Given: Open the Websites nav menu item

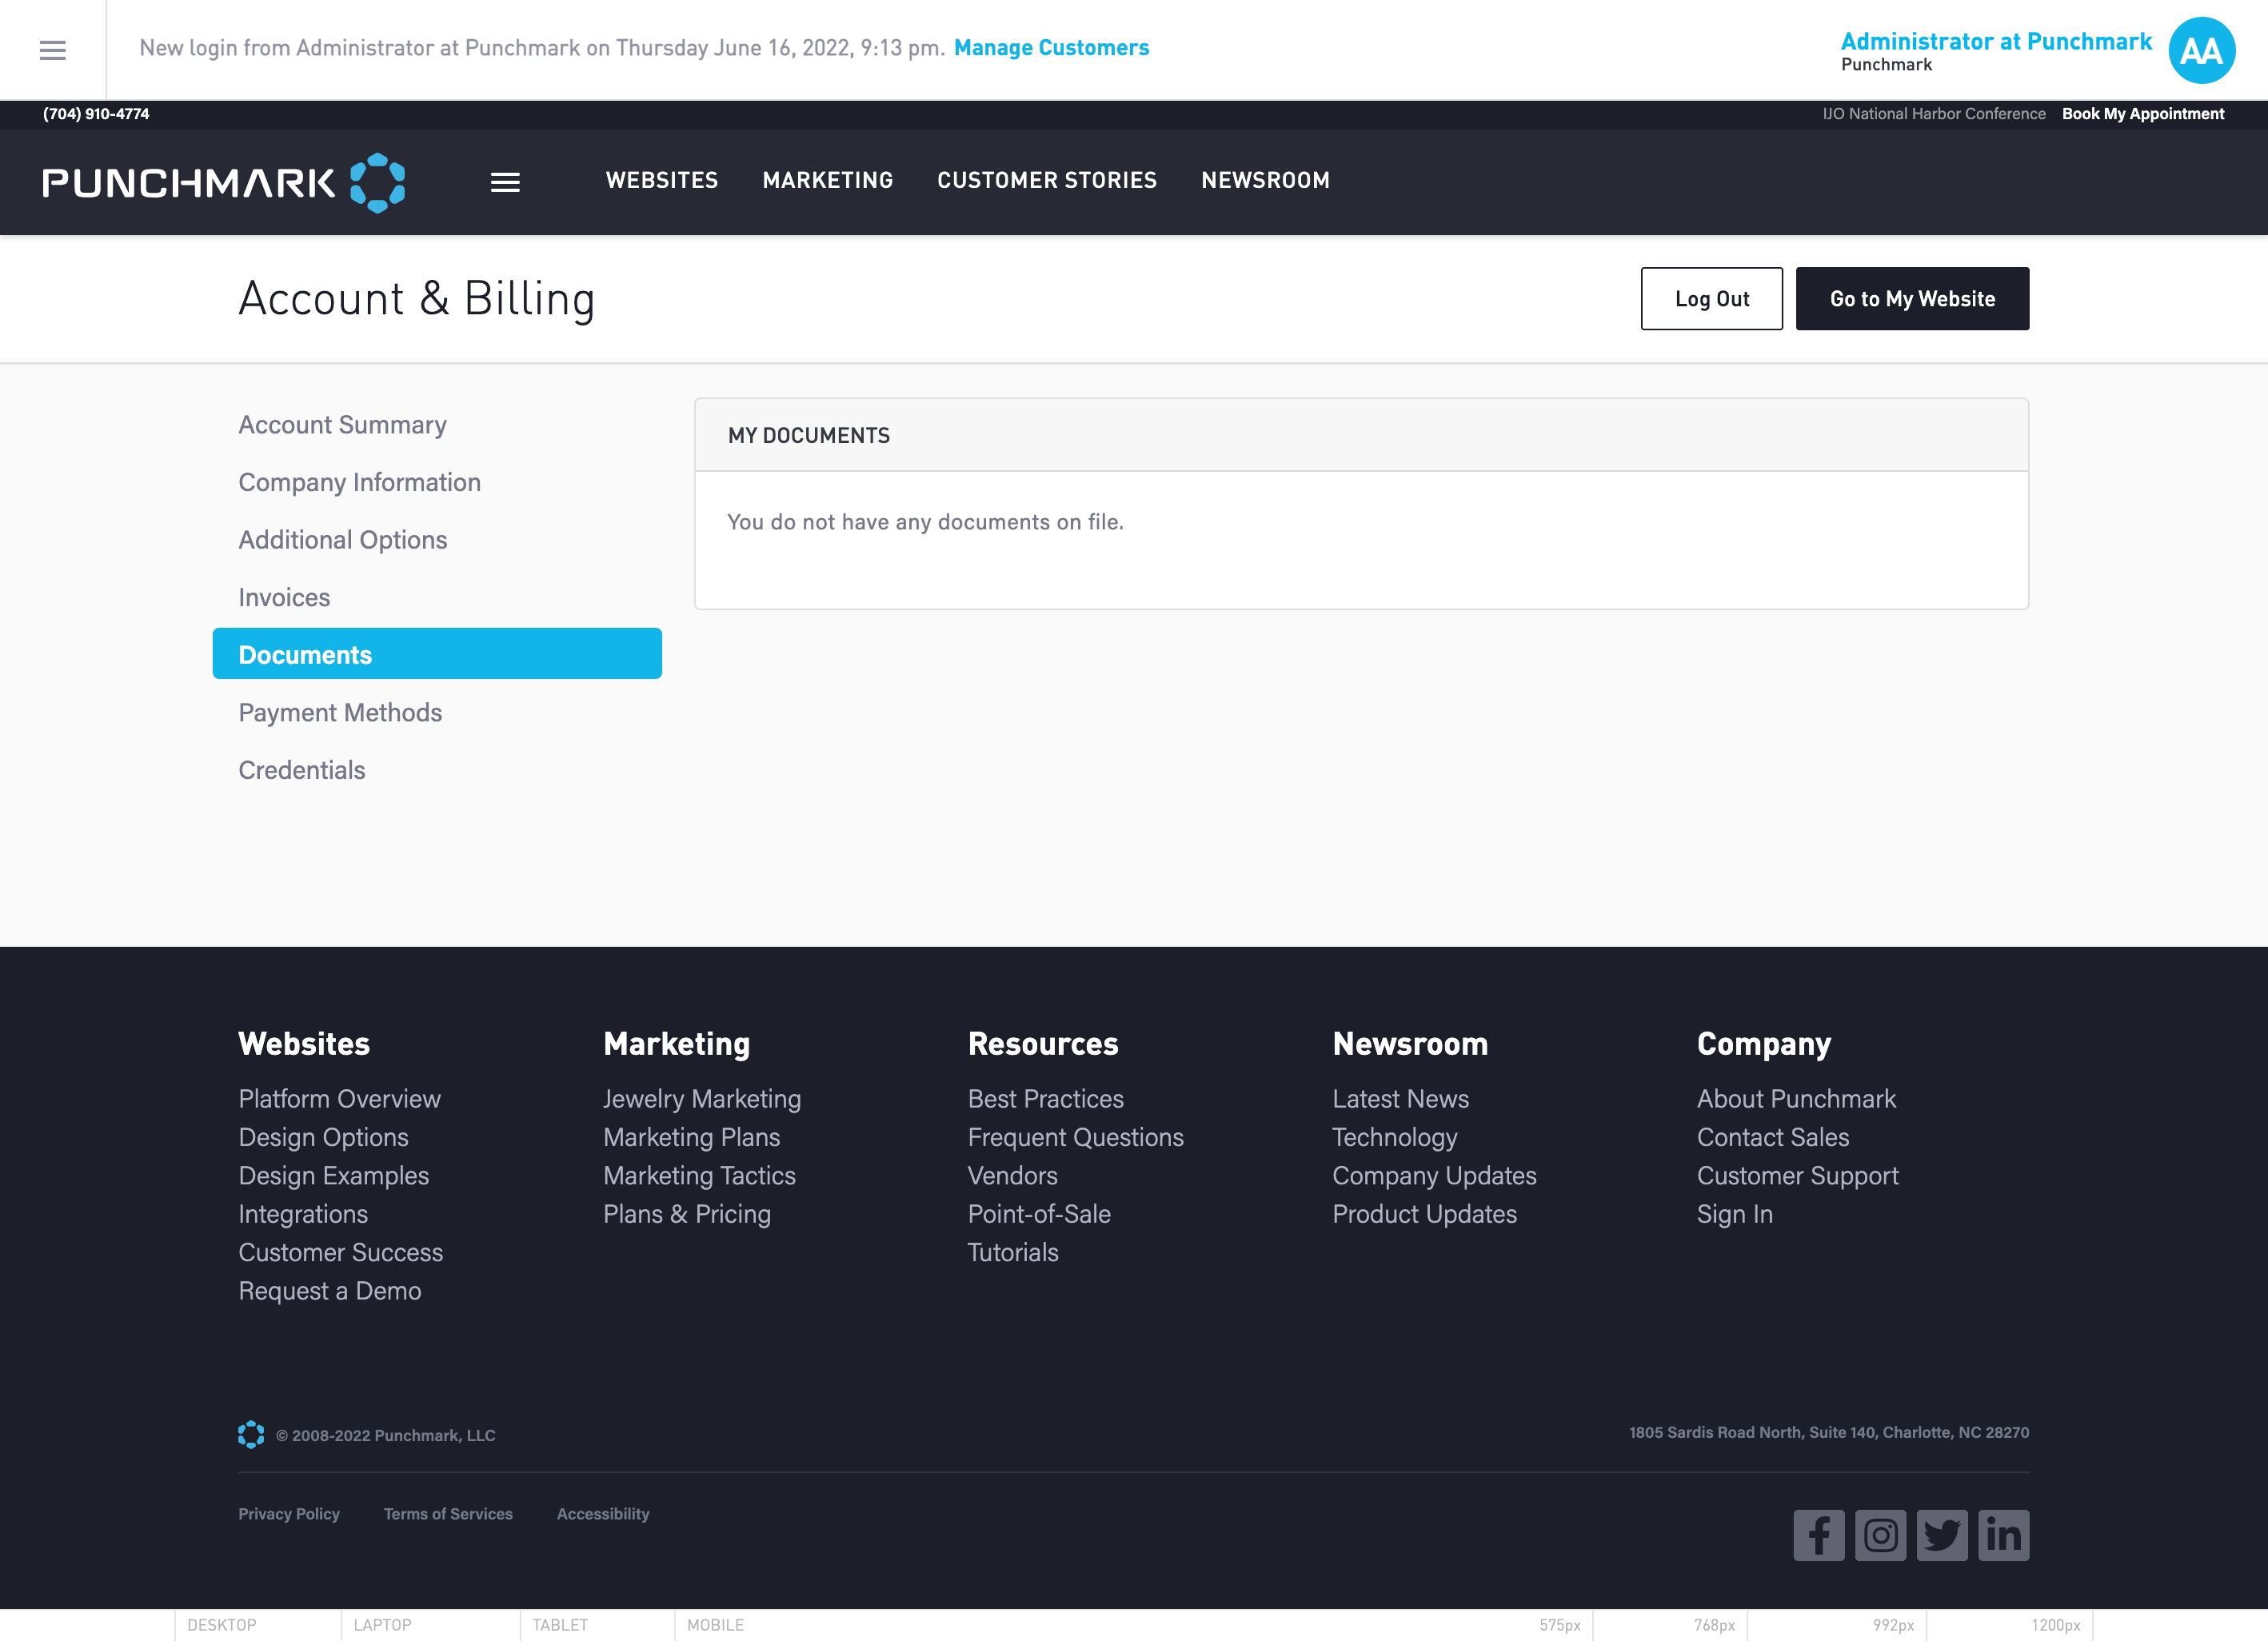Looking at the screenshot, I should click(x=661, y=180).
